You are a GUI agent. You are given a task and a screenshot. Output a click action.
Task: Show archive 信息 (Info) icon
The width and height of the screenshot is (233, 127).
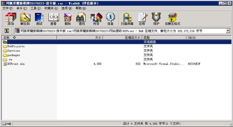pyautogui.click(x=110, y=19)
